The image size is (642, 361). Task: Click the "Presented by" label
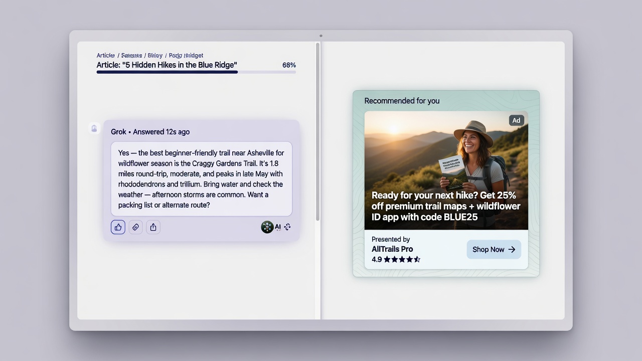(391, 239)
